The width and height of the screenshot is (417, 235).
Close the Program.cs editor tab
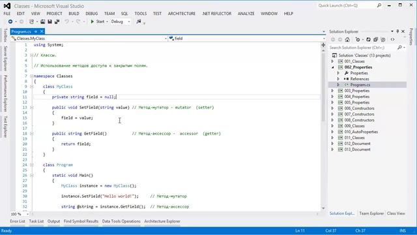click(42, 31)
